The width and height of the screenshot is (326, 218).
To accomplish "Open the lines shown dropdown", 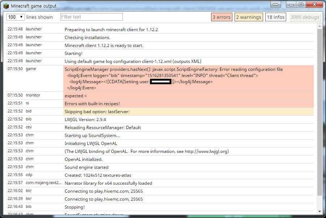I will (x=16, y=17).
